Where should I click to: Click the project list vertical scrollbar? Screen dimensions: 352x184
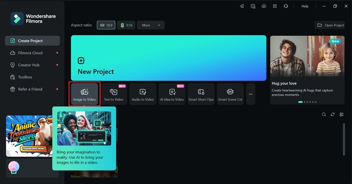tap(344, 139)
